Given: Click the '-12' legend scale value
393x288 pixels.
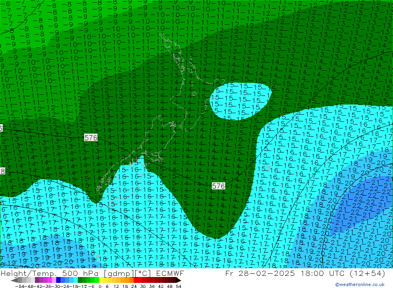Looking at the screenshot, I should tap(82, 286).
